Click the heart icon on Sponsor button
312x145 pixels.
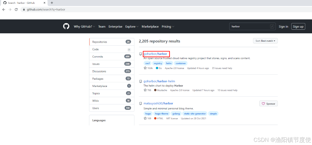[263, 104]
